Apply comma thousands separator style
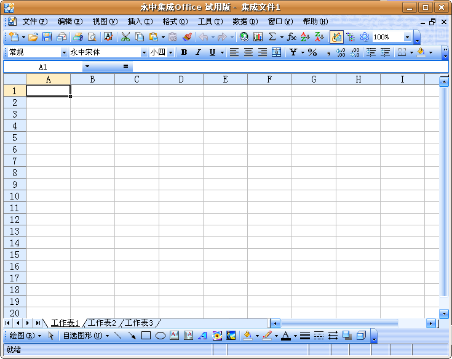 pos(328,53)
